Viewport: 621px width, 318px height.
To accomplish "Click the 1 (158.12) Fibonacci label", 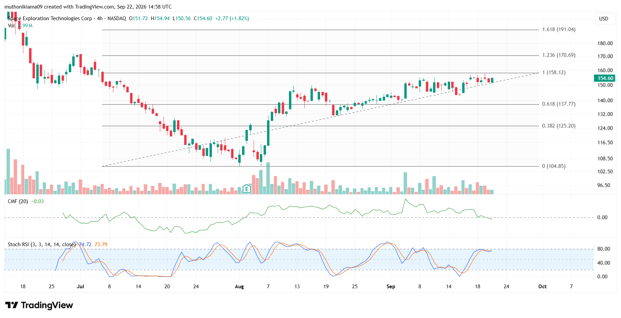I will (x=554, y=72).
